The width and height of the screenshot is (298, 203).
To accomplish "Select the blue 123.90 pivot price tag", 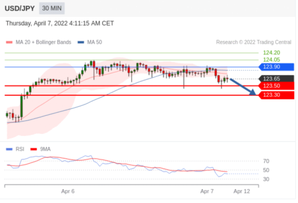I will coord(276,67).
